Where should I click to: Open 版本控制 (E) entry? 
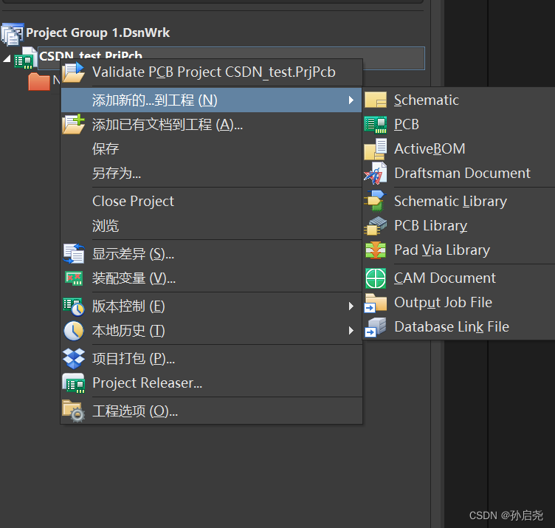[212, 306]
